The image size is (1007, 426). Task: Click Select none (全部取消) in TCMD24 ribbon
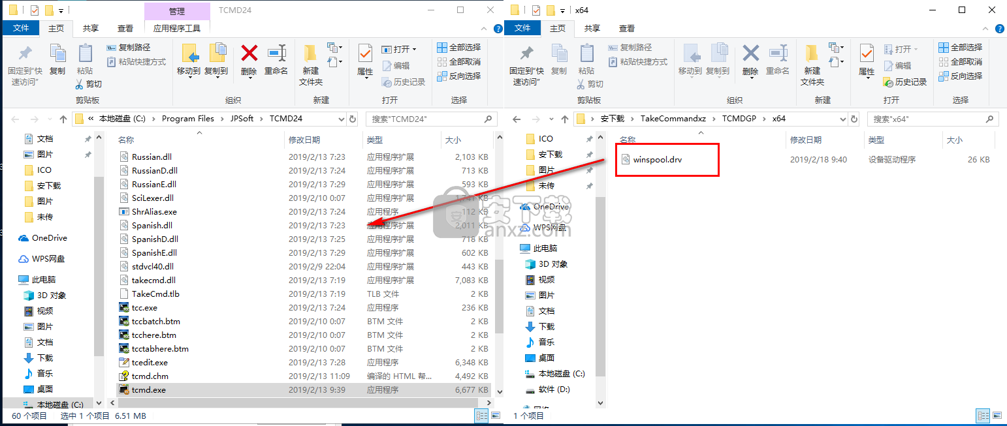(458, 62)
